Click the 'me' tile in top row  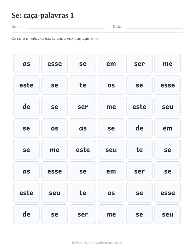[168, 64]
